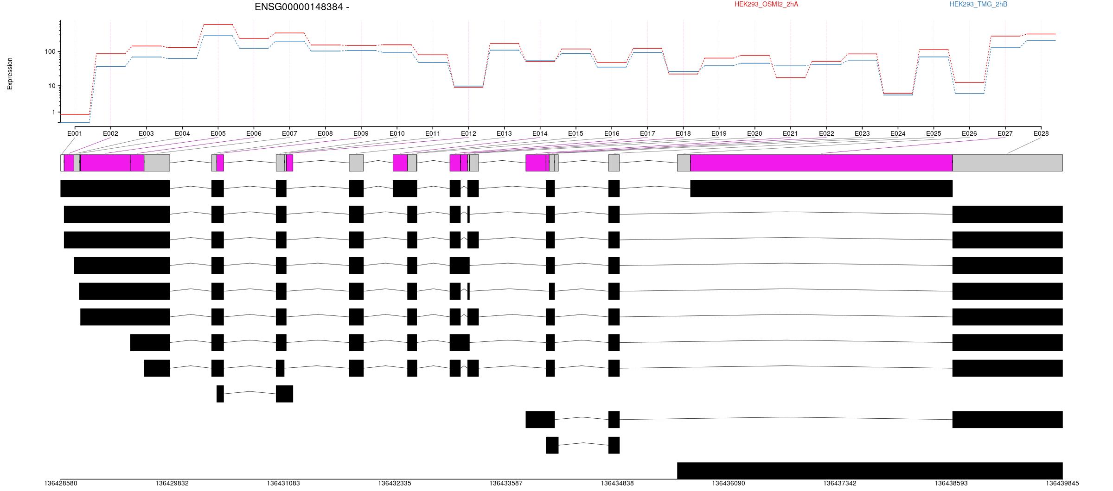Screen dimensions: 1113x491
Task: Click exon label E015
Action: pyautogui.click(x=576, y=134)
